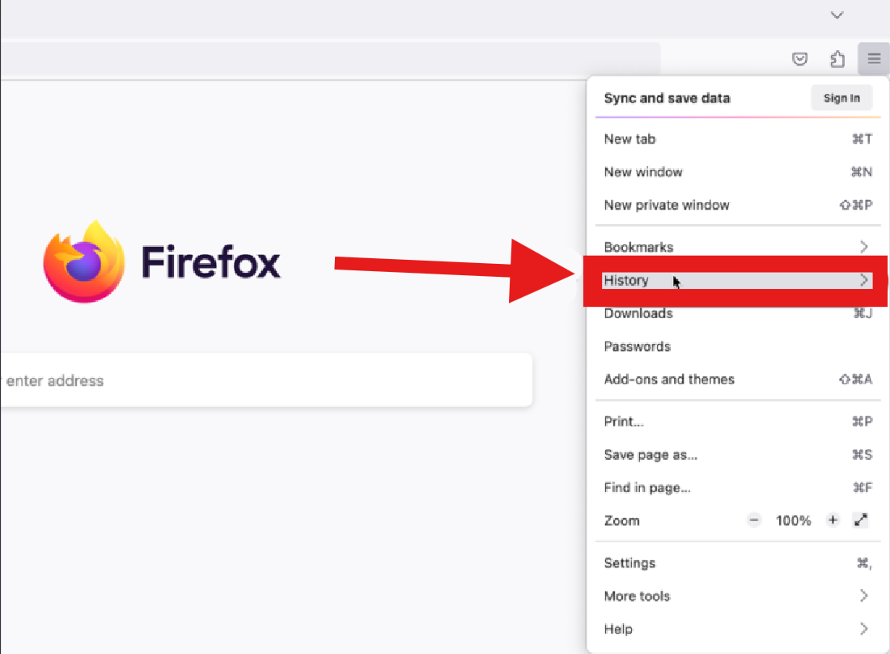This screenshot has height=654, width=890.
Task: Open Passwords from the menu
Action: pyautogui.click(x=738, y=346)
